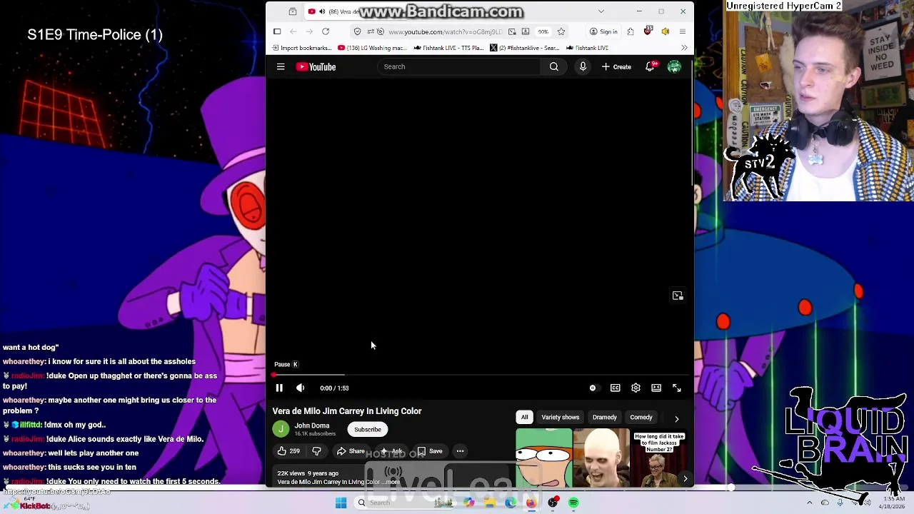Show next Shorts with the arrow

685,479
